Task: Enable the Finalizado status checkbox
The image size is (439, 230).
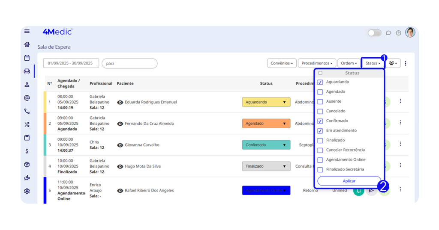Action: click(320, 140)
